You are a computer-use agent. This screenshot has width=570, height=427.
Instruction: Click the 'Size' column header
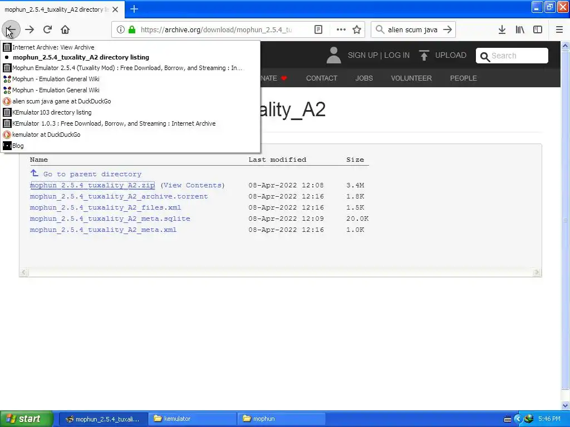tap(355, 160)
